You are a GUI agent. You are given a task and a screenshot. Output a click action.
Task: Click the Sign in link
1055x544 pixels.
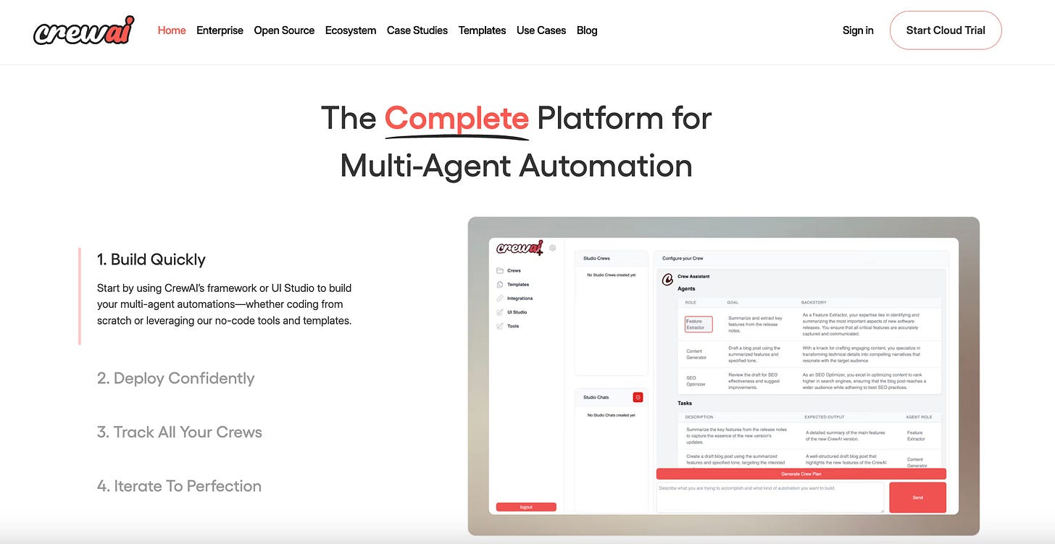858,30
